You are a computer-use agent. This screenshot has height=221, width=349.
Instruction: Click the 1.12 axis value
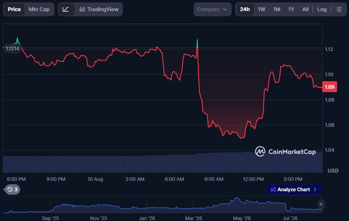pos(329,49)
